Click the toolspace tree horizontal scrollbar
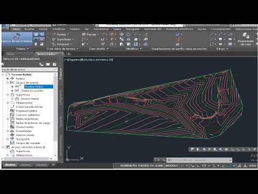258x194 pixels. (x=26, y=158)
